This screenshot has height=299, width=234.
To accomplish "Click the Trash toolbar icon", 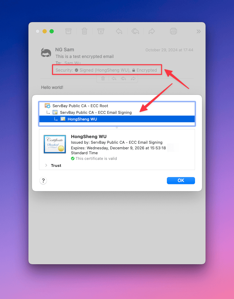I will [x=84, y=31].
